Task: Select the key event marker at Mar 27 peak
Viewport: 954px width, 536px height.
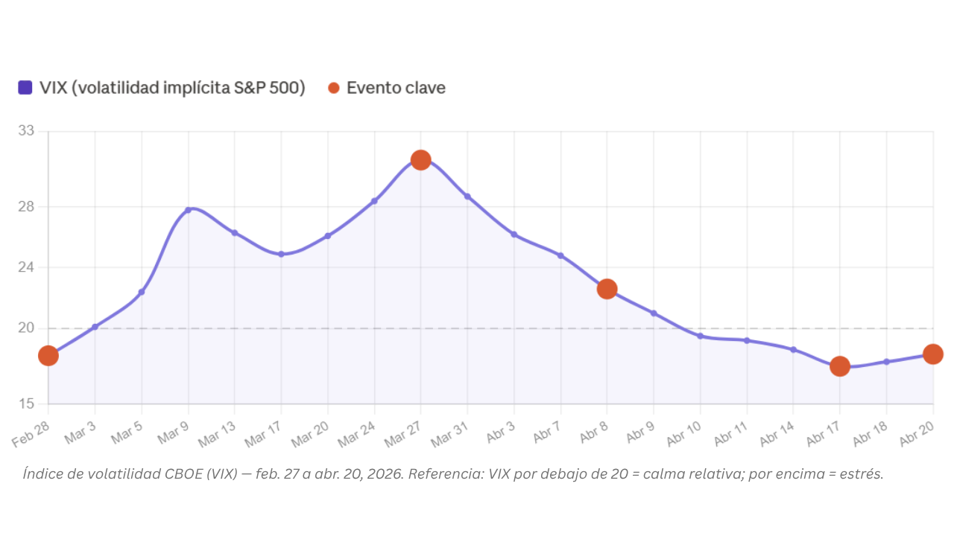Action: click(x=420, y=160)
